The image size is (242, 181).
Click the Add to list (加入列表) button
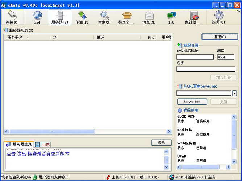click(x=224, y=77)
